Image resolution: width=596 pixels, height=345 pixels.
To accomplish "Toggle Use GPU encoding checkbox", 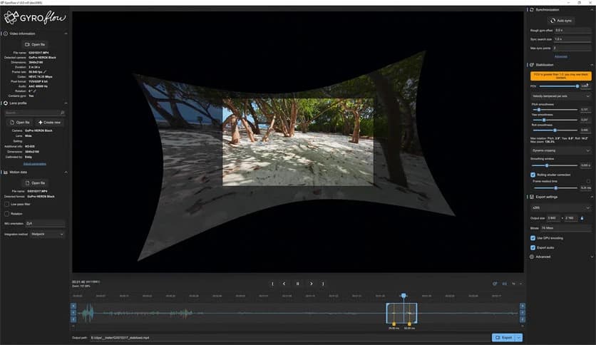I will (533, 238).
